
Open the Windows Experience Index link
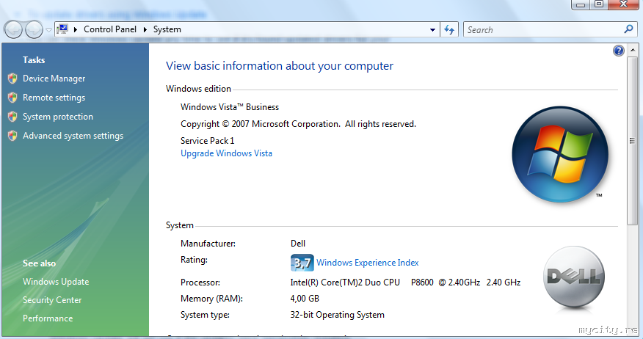tap(368, 263)
